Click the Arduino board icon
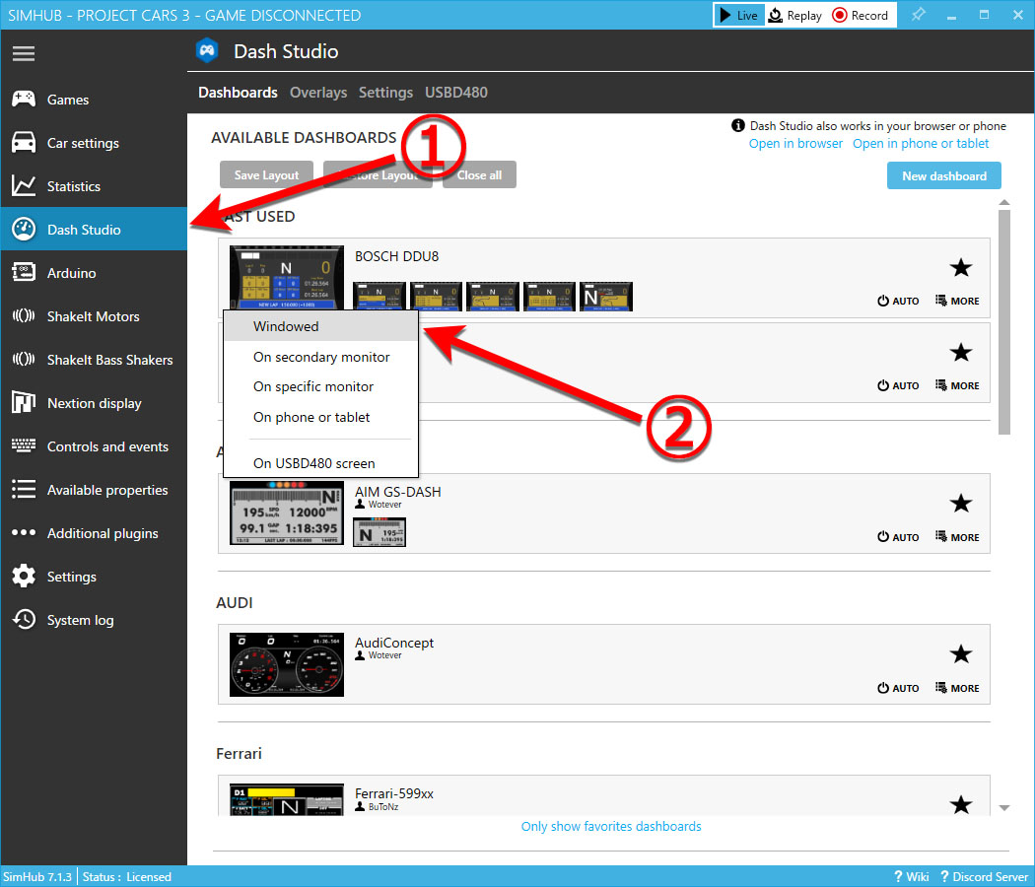Image resolution: width=1035 pixels, height=887 pixels. point(24,273)
